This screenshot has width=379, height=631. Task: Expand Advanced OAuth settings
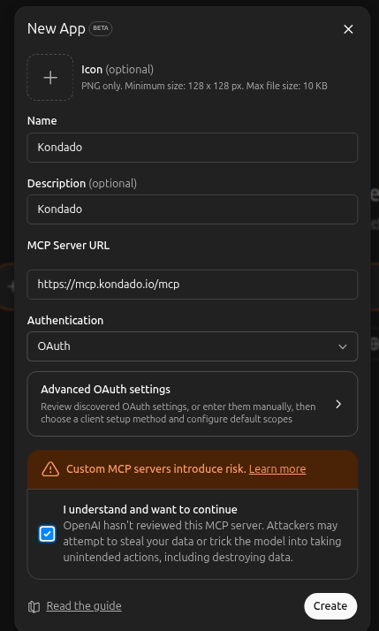point(193,404)
